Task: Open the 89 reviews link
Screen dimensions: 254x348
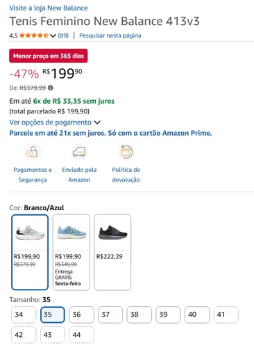Action: point(63,35)
